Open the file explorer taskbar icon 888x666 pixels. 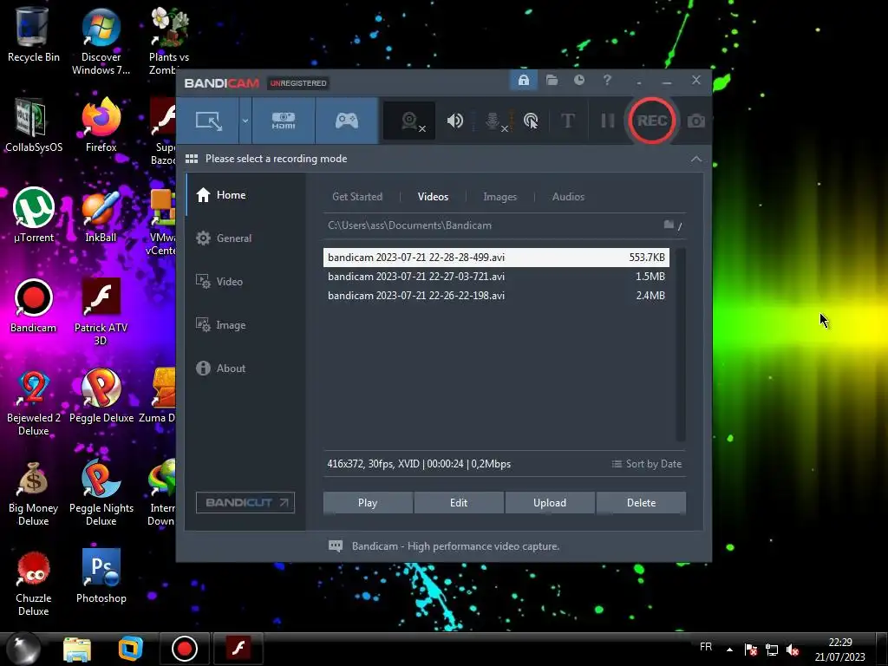pos(77,649)
